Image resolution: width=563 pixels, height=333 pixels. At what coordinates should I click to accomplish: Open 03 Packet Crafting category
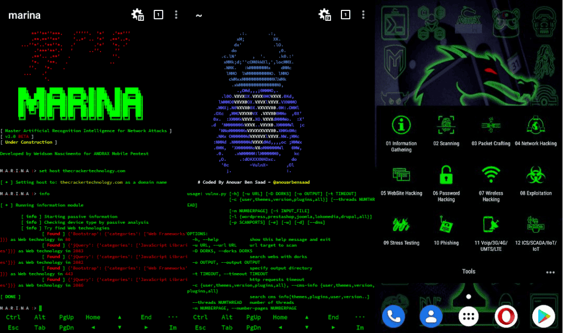tap(491, 131)
